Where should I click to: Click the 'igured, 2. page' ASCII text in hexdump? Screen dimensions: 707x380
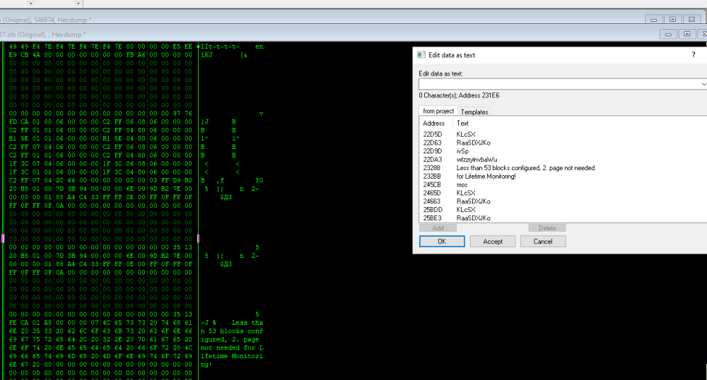point(230,340)
